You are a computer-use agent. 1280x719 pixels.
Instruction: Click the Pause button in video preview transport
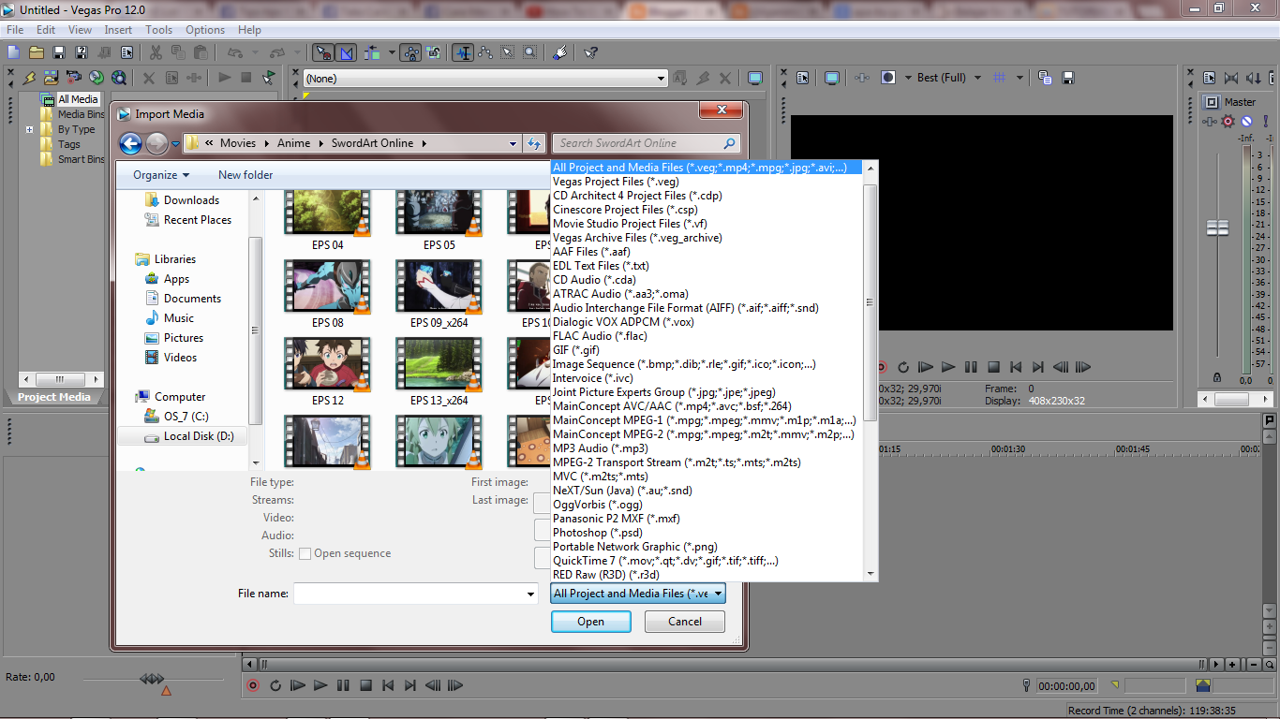tap(971, 368)
